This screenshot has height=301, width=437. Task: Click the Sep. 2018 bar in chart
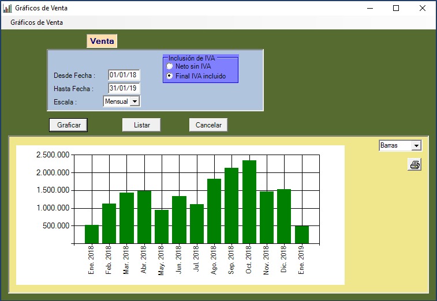click(x=231, y=205)
